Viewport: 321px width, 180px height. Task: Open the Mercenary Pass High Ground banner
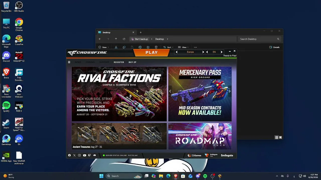200,94
